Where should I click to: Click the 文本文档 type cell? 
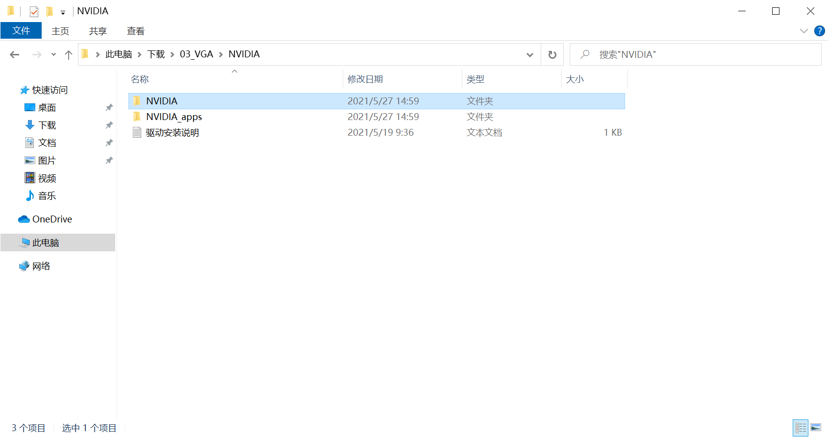pyautogui.click(x=484, y=132)
